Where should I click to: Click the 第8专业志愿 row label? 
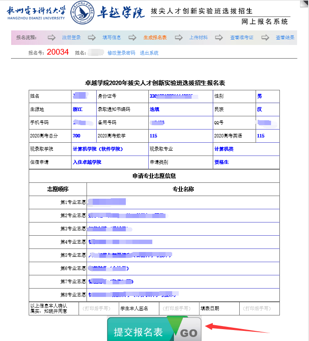(x=73, y=295)
